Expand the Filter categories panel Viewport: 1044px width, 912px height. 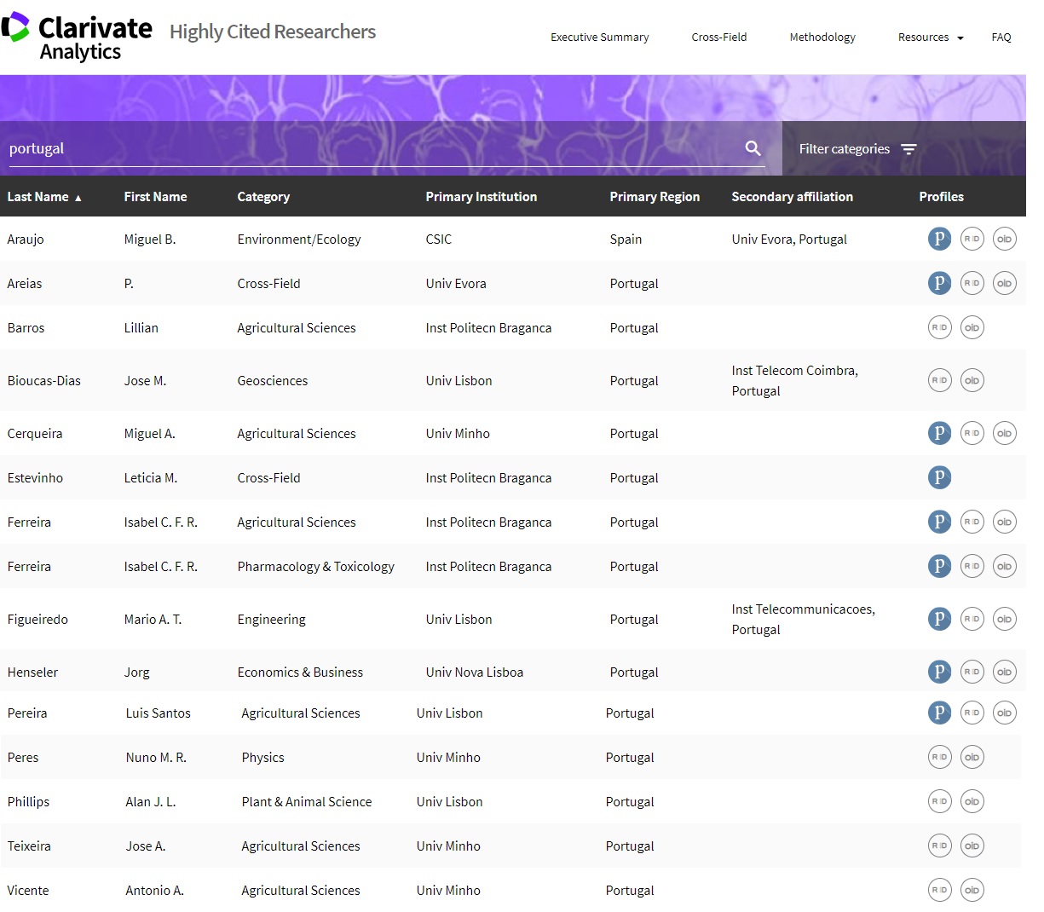[857, 149]
